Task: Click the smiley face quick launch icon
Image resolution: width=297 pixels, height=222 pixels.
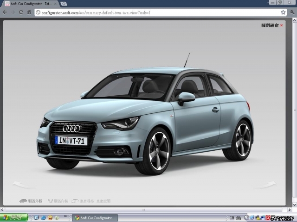Action: [50, 218]
